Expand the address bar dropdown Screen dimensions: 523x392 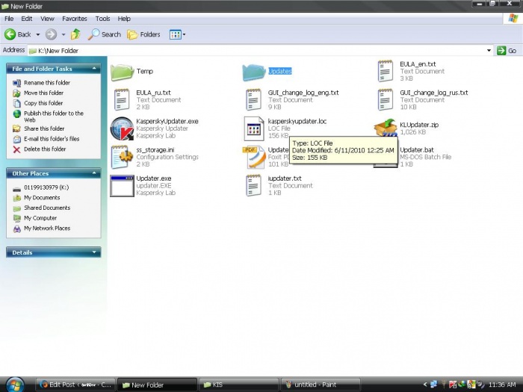(x=489, y=51)
